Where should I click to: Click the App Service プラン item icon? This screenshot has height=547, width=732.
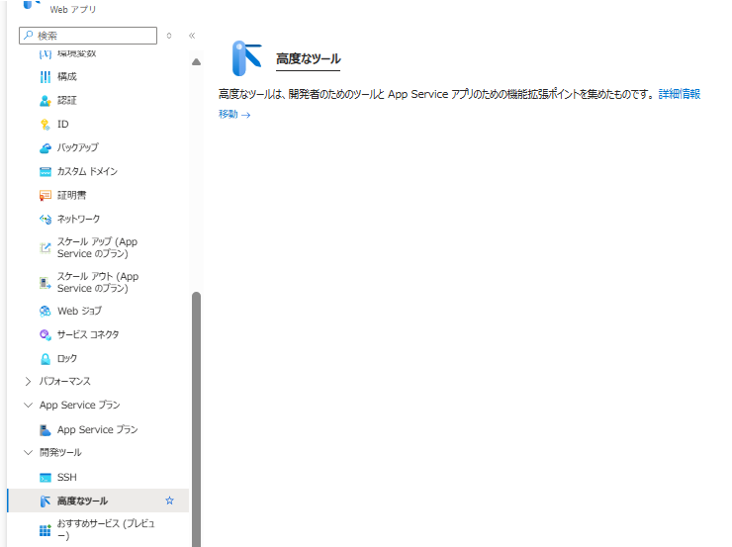click(x=46, y=430)
